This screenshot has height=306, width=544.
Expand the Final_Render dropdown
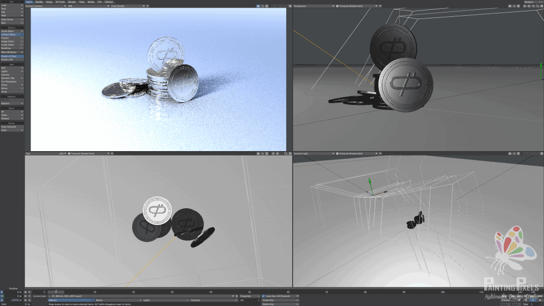pos(127,6)
